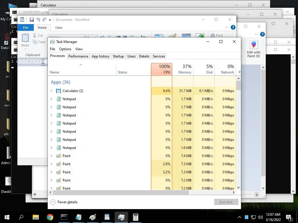Click the Command Prompt taskbar icon

coord(64,217)
